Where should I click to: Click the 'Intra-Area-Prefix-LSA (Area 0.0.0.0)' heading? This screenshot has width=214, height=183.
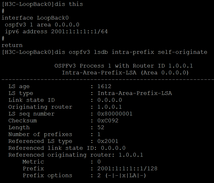[x=125, y=73]
